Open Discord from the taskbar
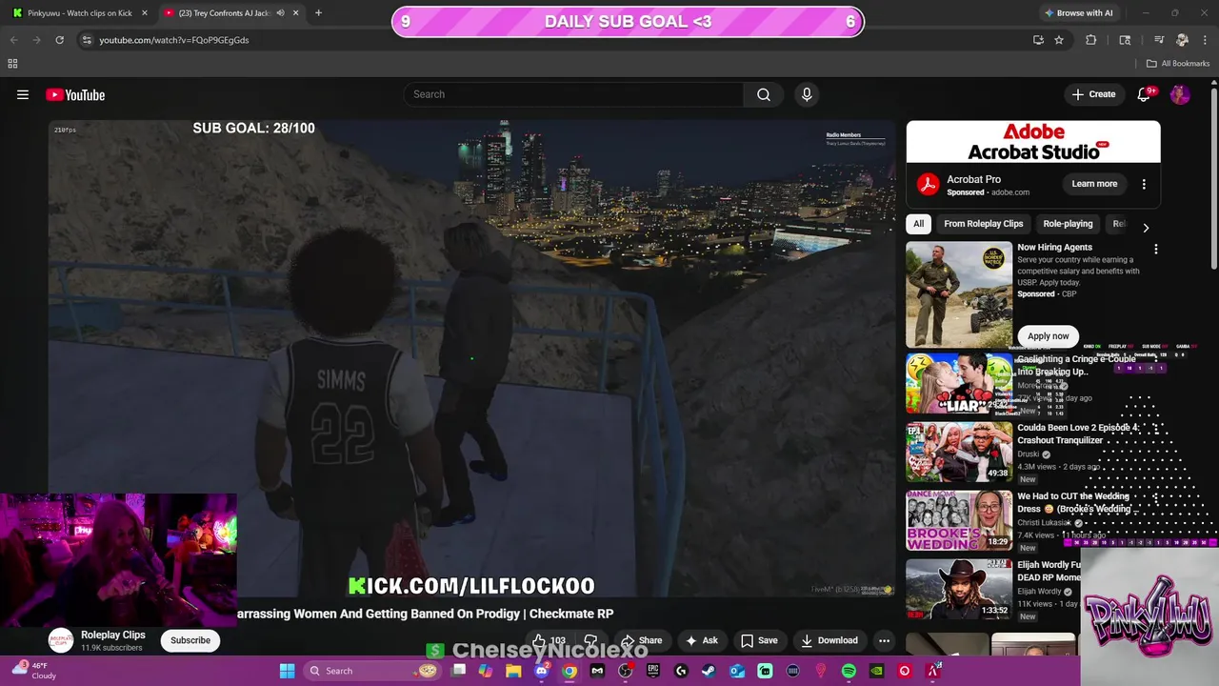 pos(542,671)
